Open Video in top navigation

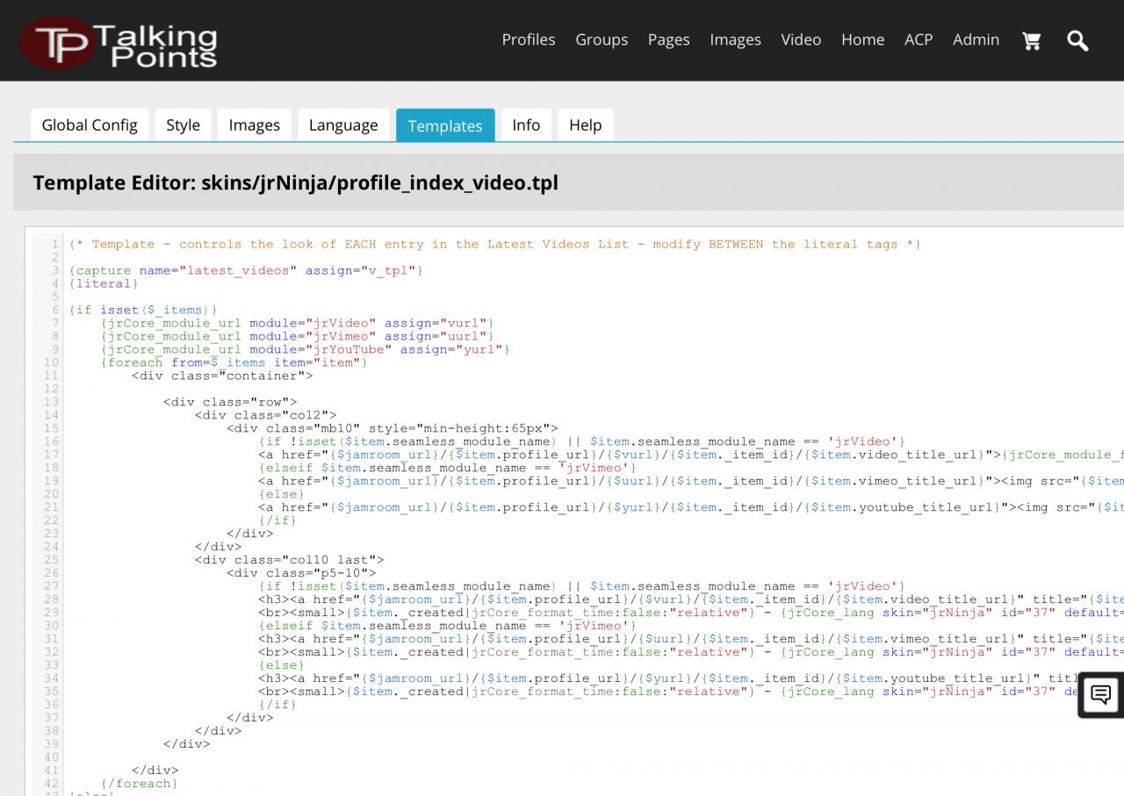click(x=801, y=39)
